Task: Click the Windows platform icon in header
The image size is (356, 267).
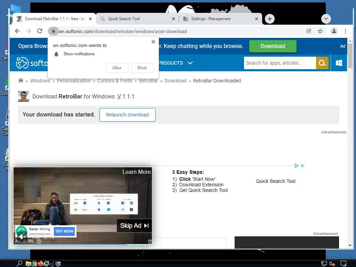Action: [339, 63]
